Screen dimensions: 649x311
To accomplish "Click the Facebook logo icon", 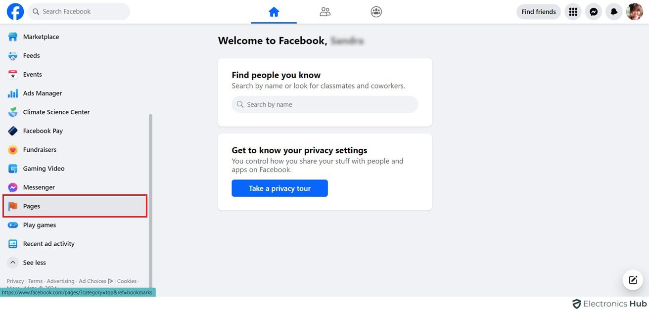I will (15, 11).
